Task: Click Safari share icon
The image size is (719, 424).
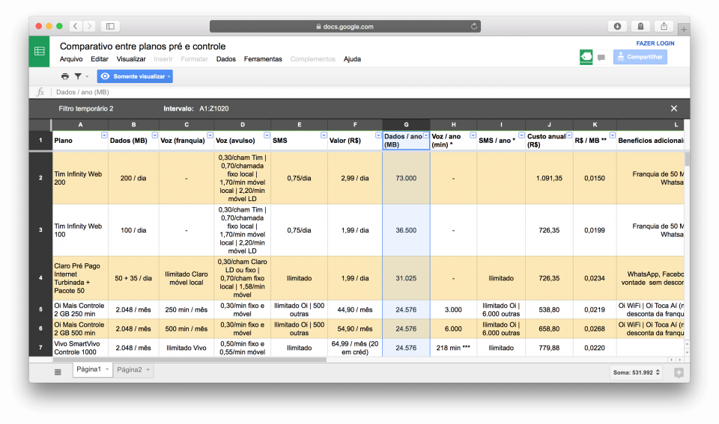Action: [x=664, y=26]
